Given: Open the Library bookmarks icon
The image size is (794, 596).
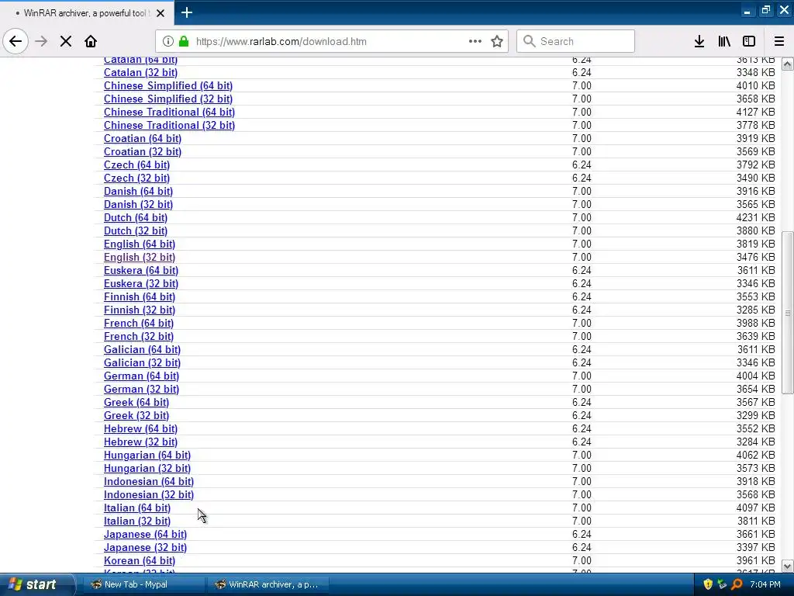Looking at the screenshot, I should [x=724, y=41].
